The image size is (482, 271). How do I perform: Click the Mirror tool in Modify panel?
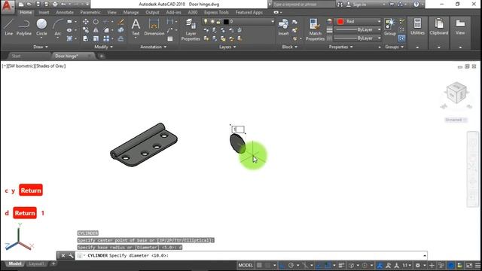click(x=96, y=30)
